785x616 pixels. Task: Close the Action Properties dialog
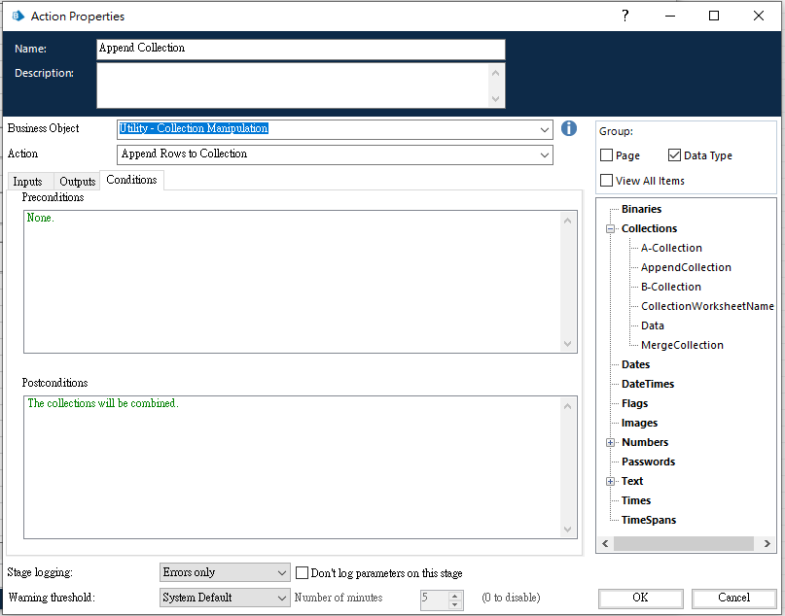point(759,16)
